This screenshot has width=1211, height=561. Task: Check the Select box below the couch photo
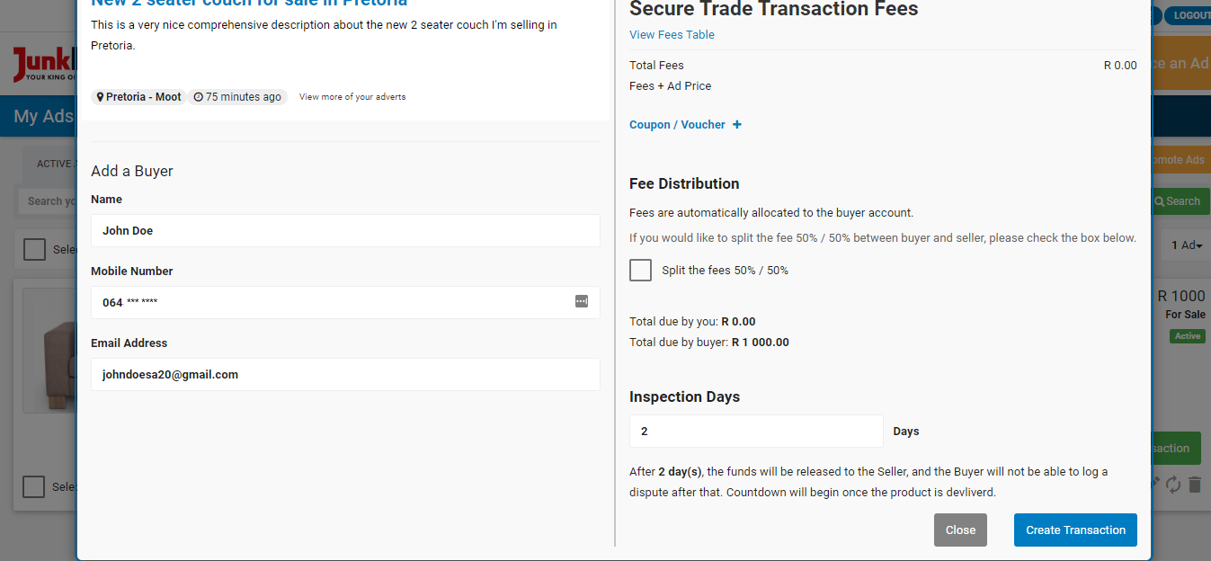33,486
